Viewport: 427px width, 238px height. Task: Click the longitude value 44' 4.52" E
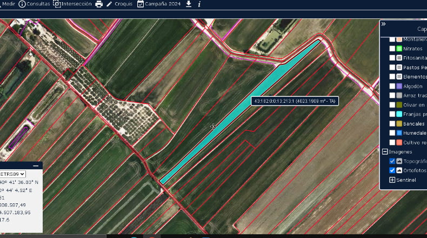16,190
